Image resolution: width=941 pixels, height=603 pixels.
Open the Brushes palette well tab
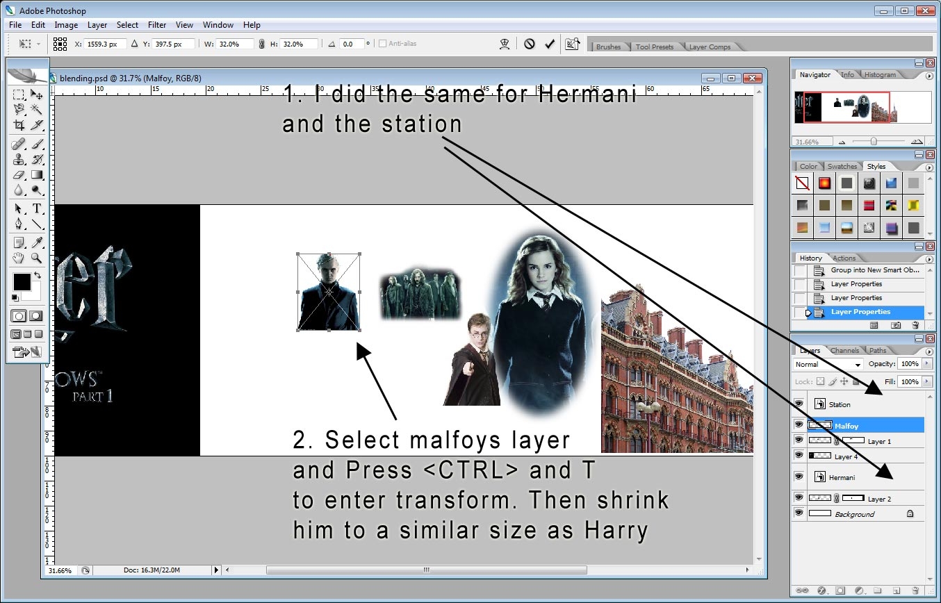click(608, 47)
